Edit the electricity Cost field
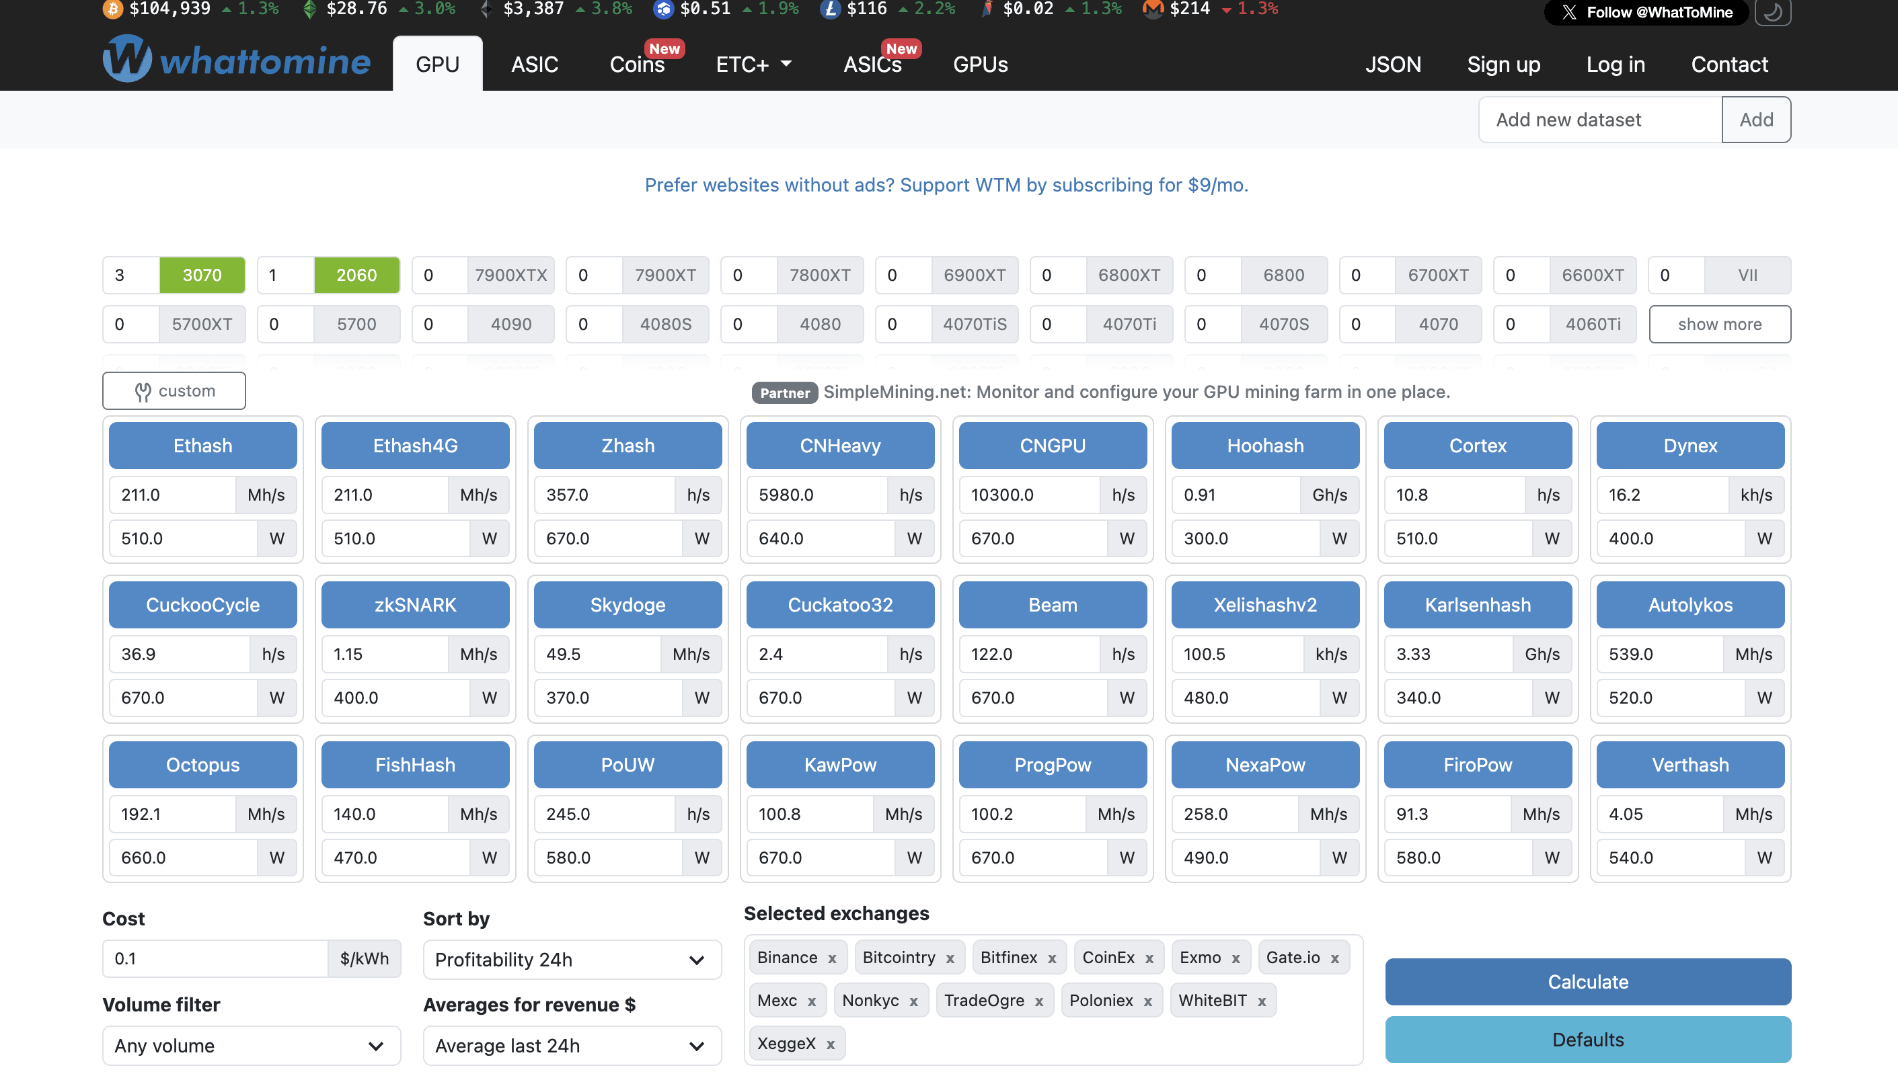The image size is (1898, 1082). (x=216, y=958)
